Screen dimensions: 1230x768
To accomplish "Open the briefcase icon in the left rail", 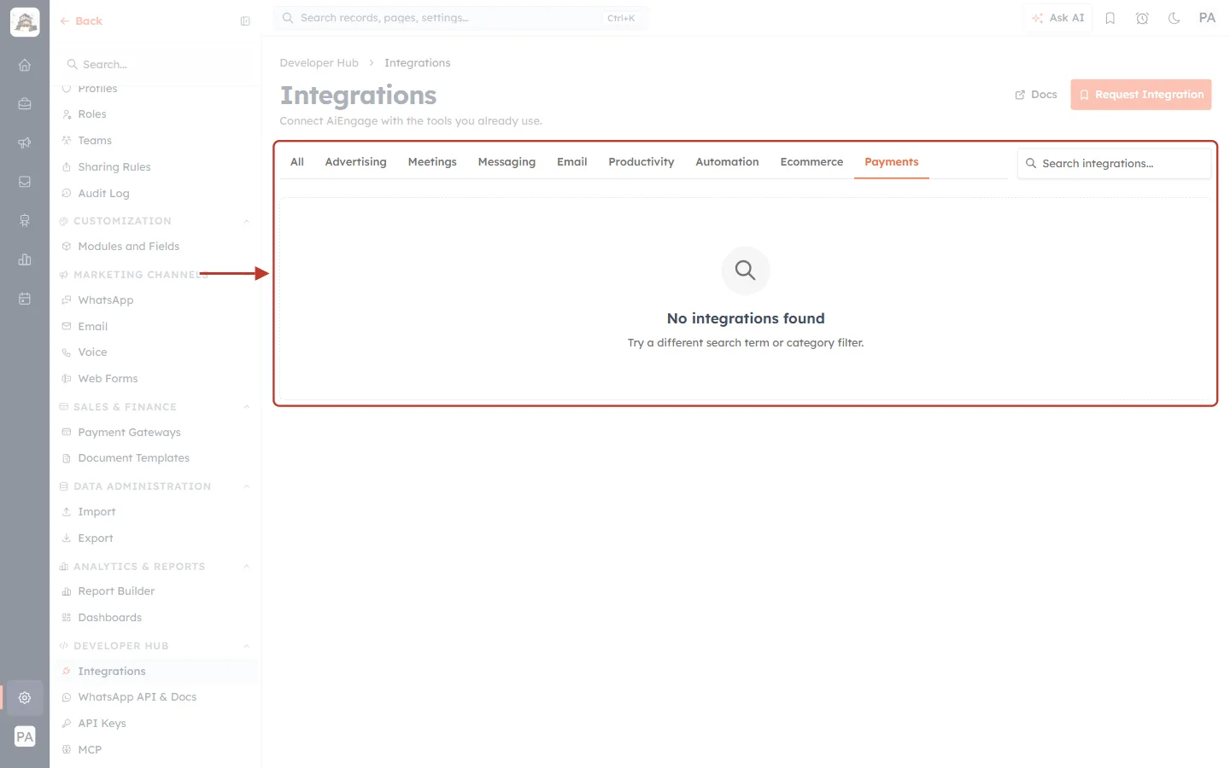I will (x=25, y=104).
